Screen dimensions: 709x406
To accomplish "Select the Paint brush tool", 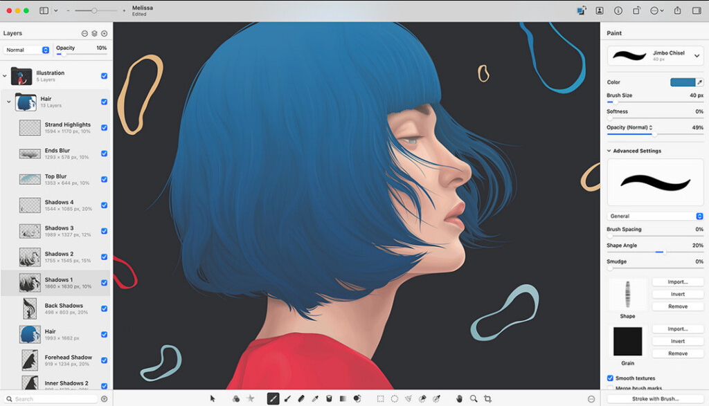I will click(273, 398).
